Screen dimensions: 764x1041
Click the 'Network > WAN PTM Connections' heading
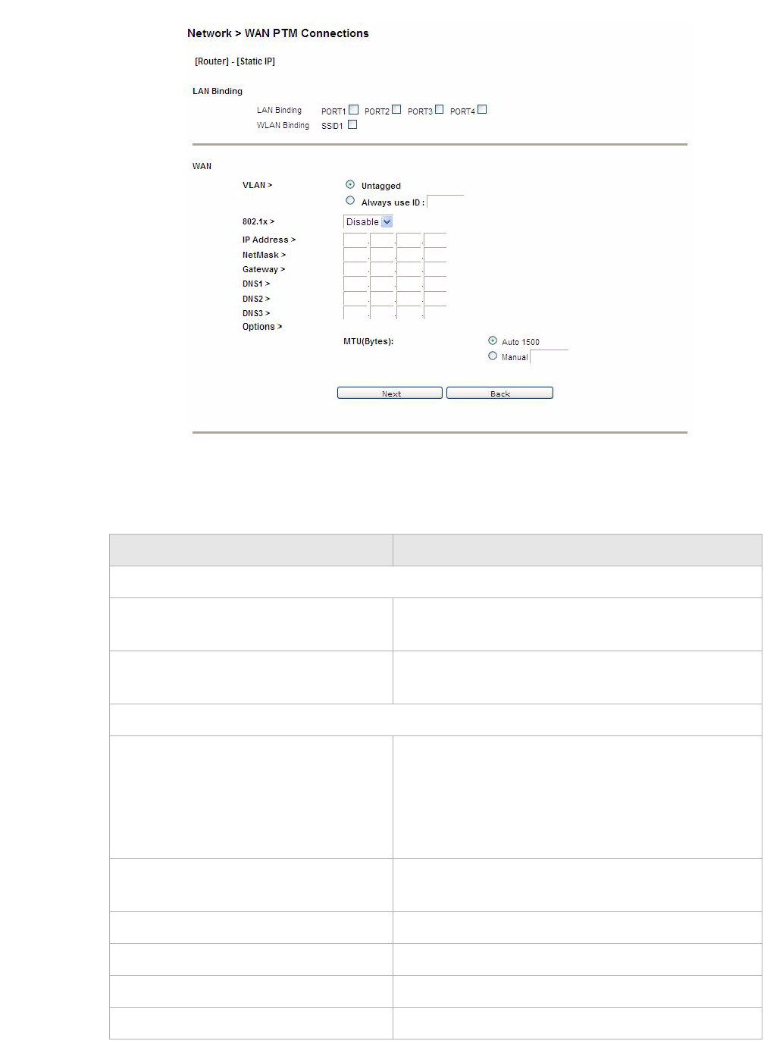pyautogui.click(x=278, y=33)
